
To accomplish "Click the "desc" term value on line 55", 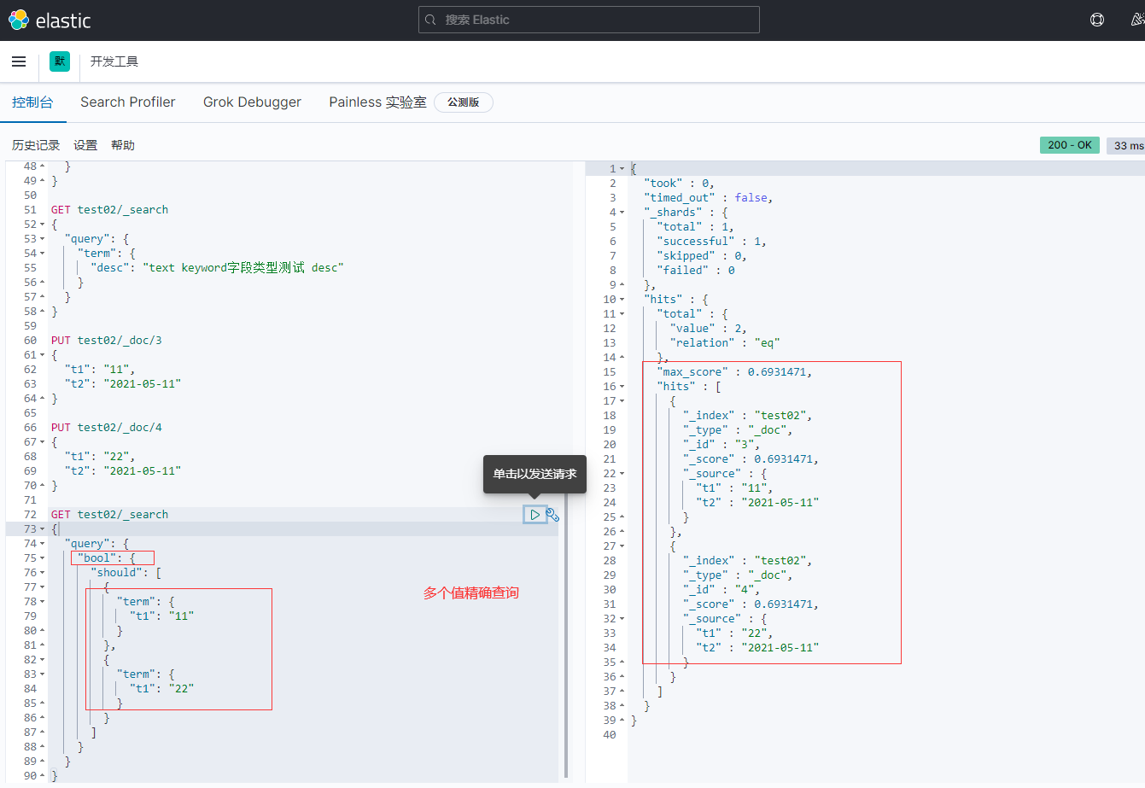I will click(x=243, y=268).
